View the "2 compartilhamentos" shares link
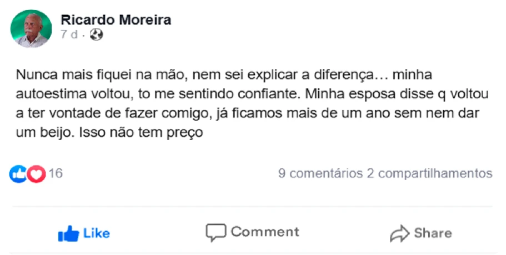 pyautogui.click(x=429, y=173)
